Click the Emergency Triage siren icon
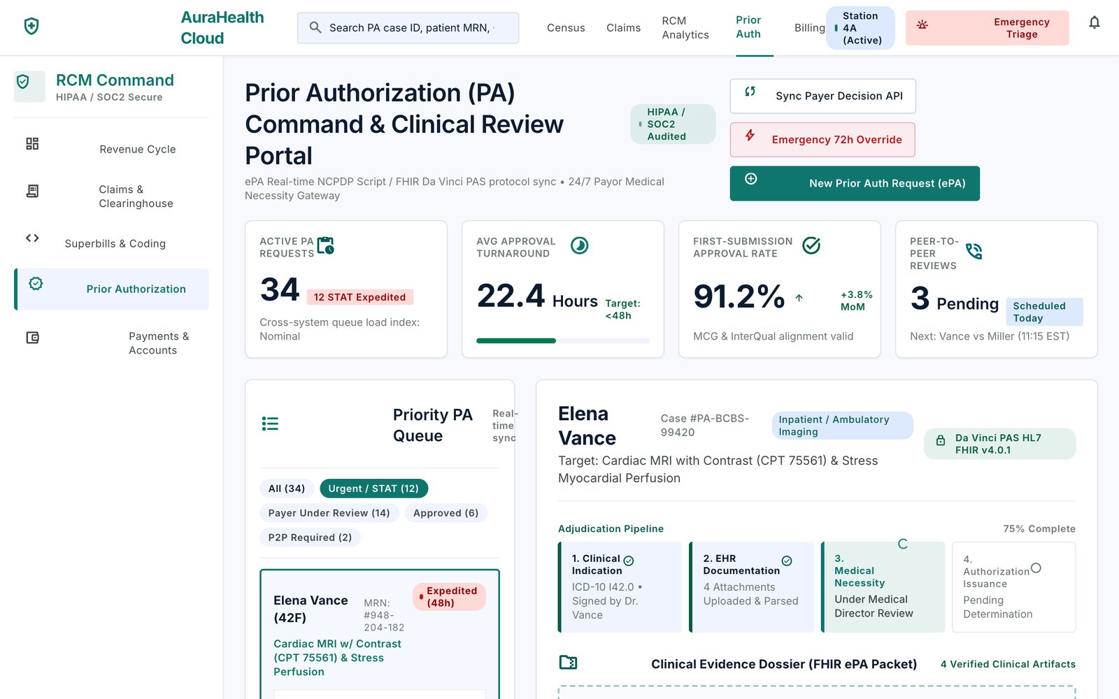Image resolution: width=1119 pixels, height=699 pixels. (x=922, y=25)
